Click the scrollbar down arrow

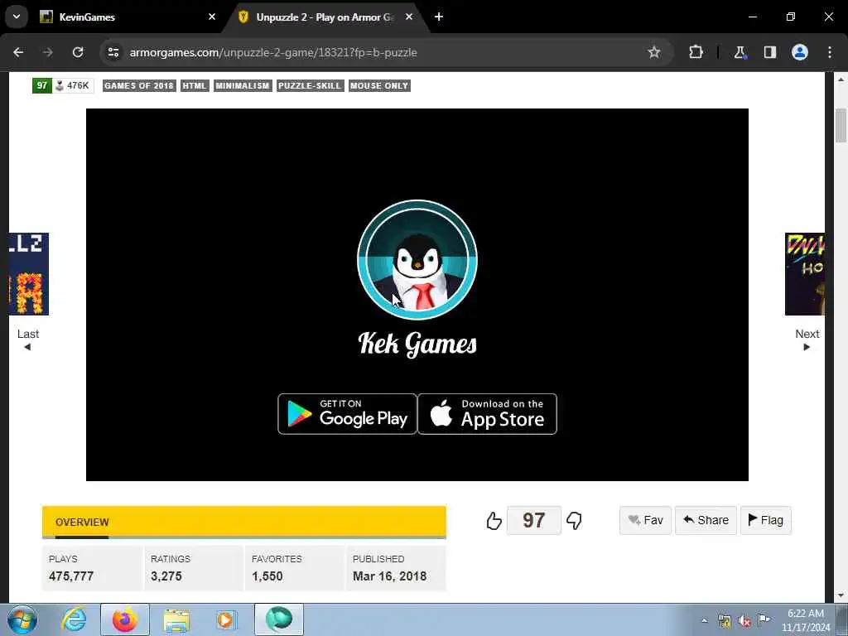click(841, 595)
